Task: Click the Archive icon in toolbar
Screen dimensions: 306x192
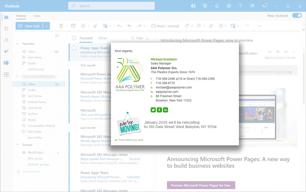Action: pos(73,26)
